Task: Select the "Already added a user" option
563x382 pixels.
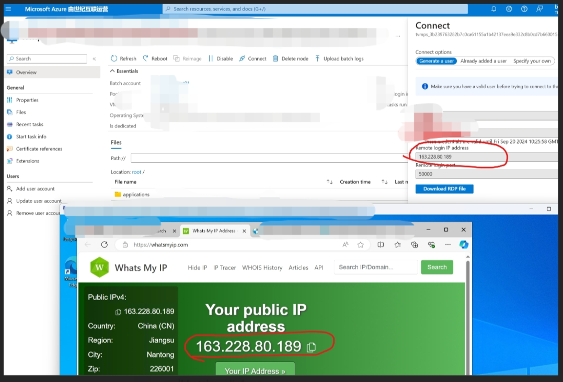Action: pos(483,61)
